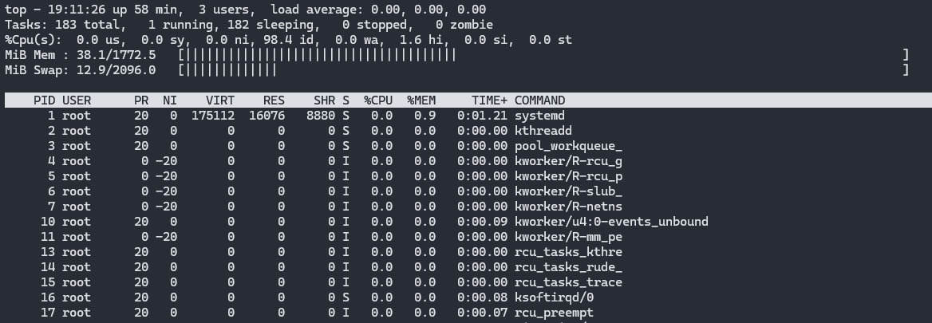The image size is (932, 323).
Task: Click the PID column header
Action: (45, 100)
